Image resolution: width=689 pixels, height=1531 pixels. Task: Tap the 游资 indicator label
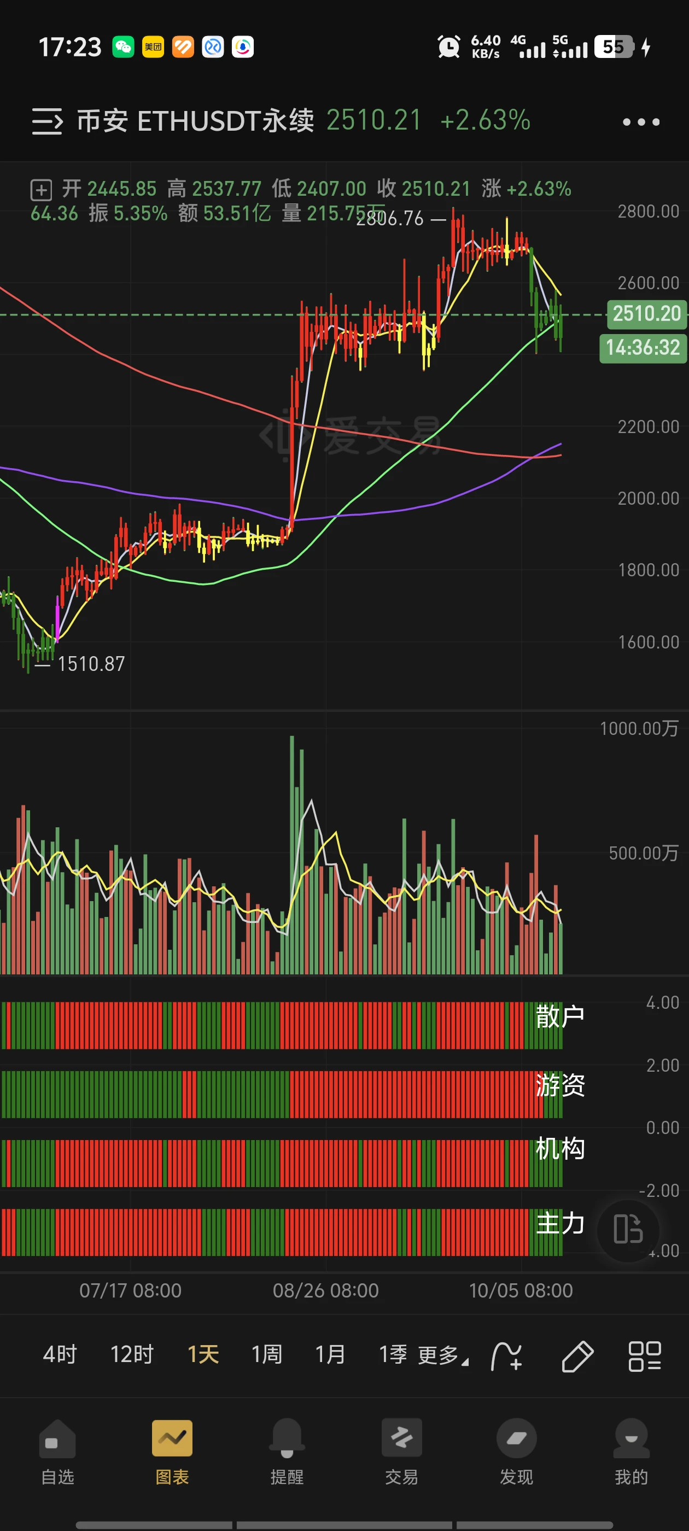pos(560,1085)
